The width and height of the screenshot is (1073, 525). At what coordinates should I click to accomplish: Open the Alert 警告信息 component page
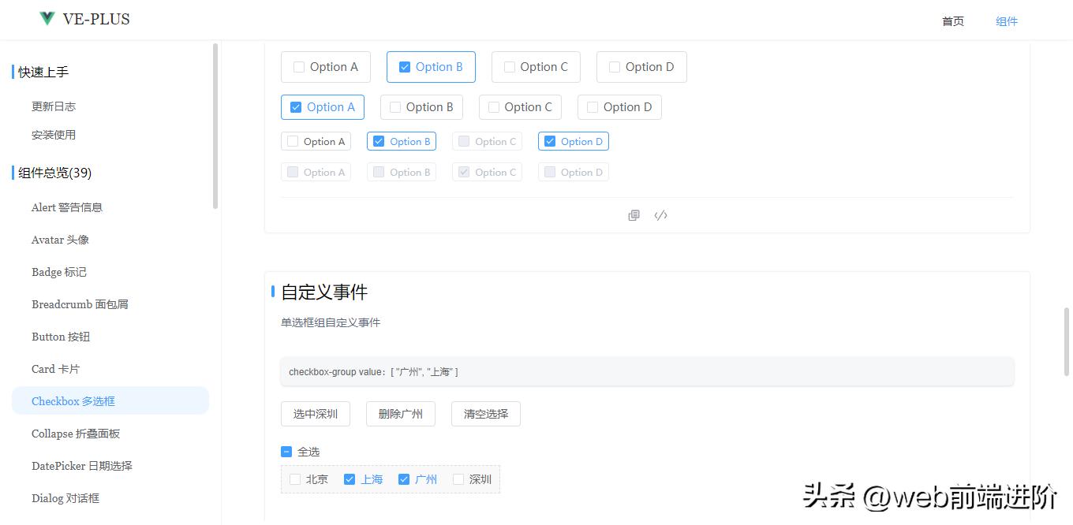pyautogui.click(x=68, y=207)
